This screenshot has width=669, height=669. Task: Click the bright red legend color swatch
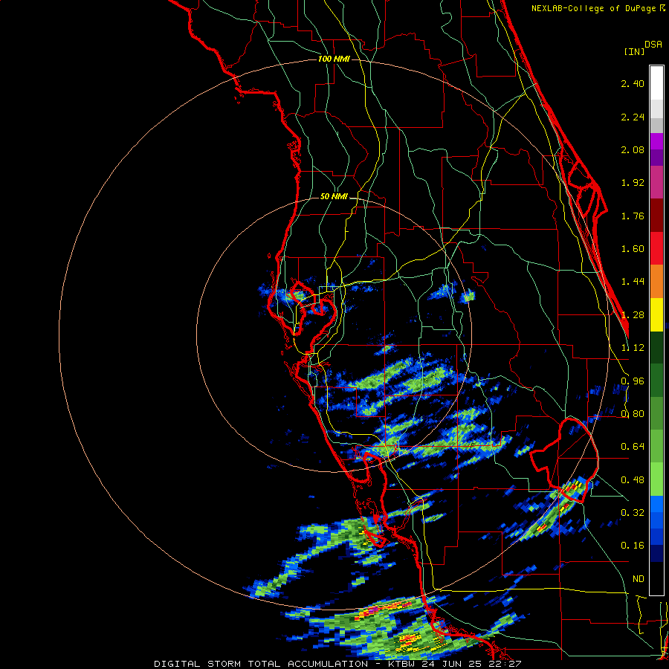tap(656, 248)
